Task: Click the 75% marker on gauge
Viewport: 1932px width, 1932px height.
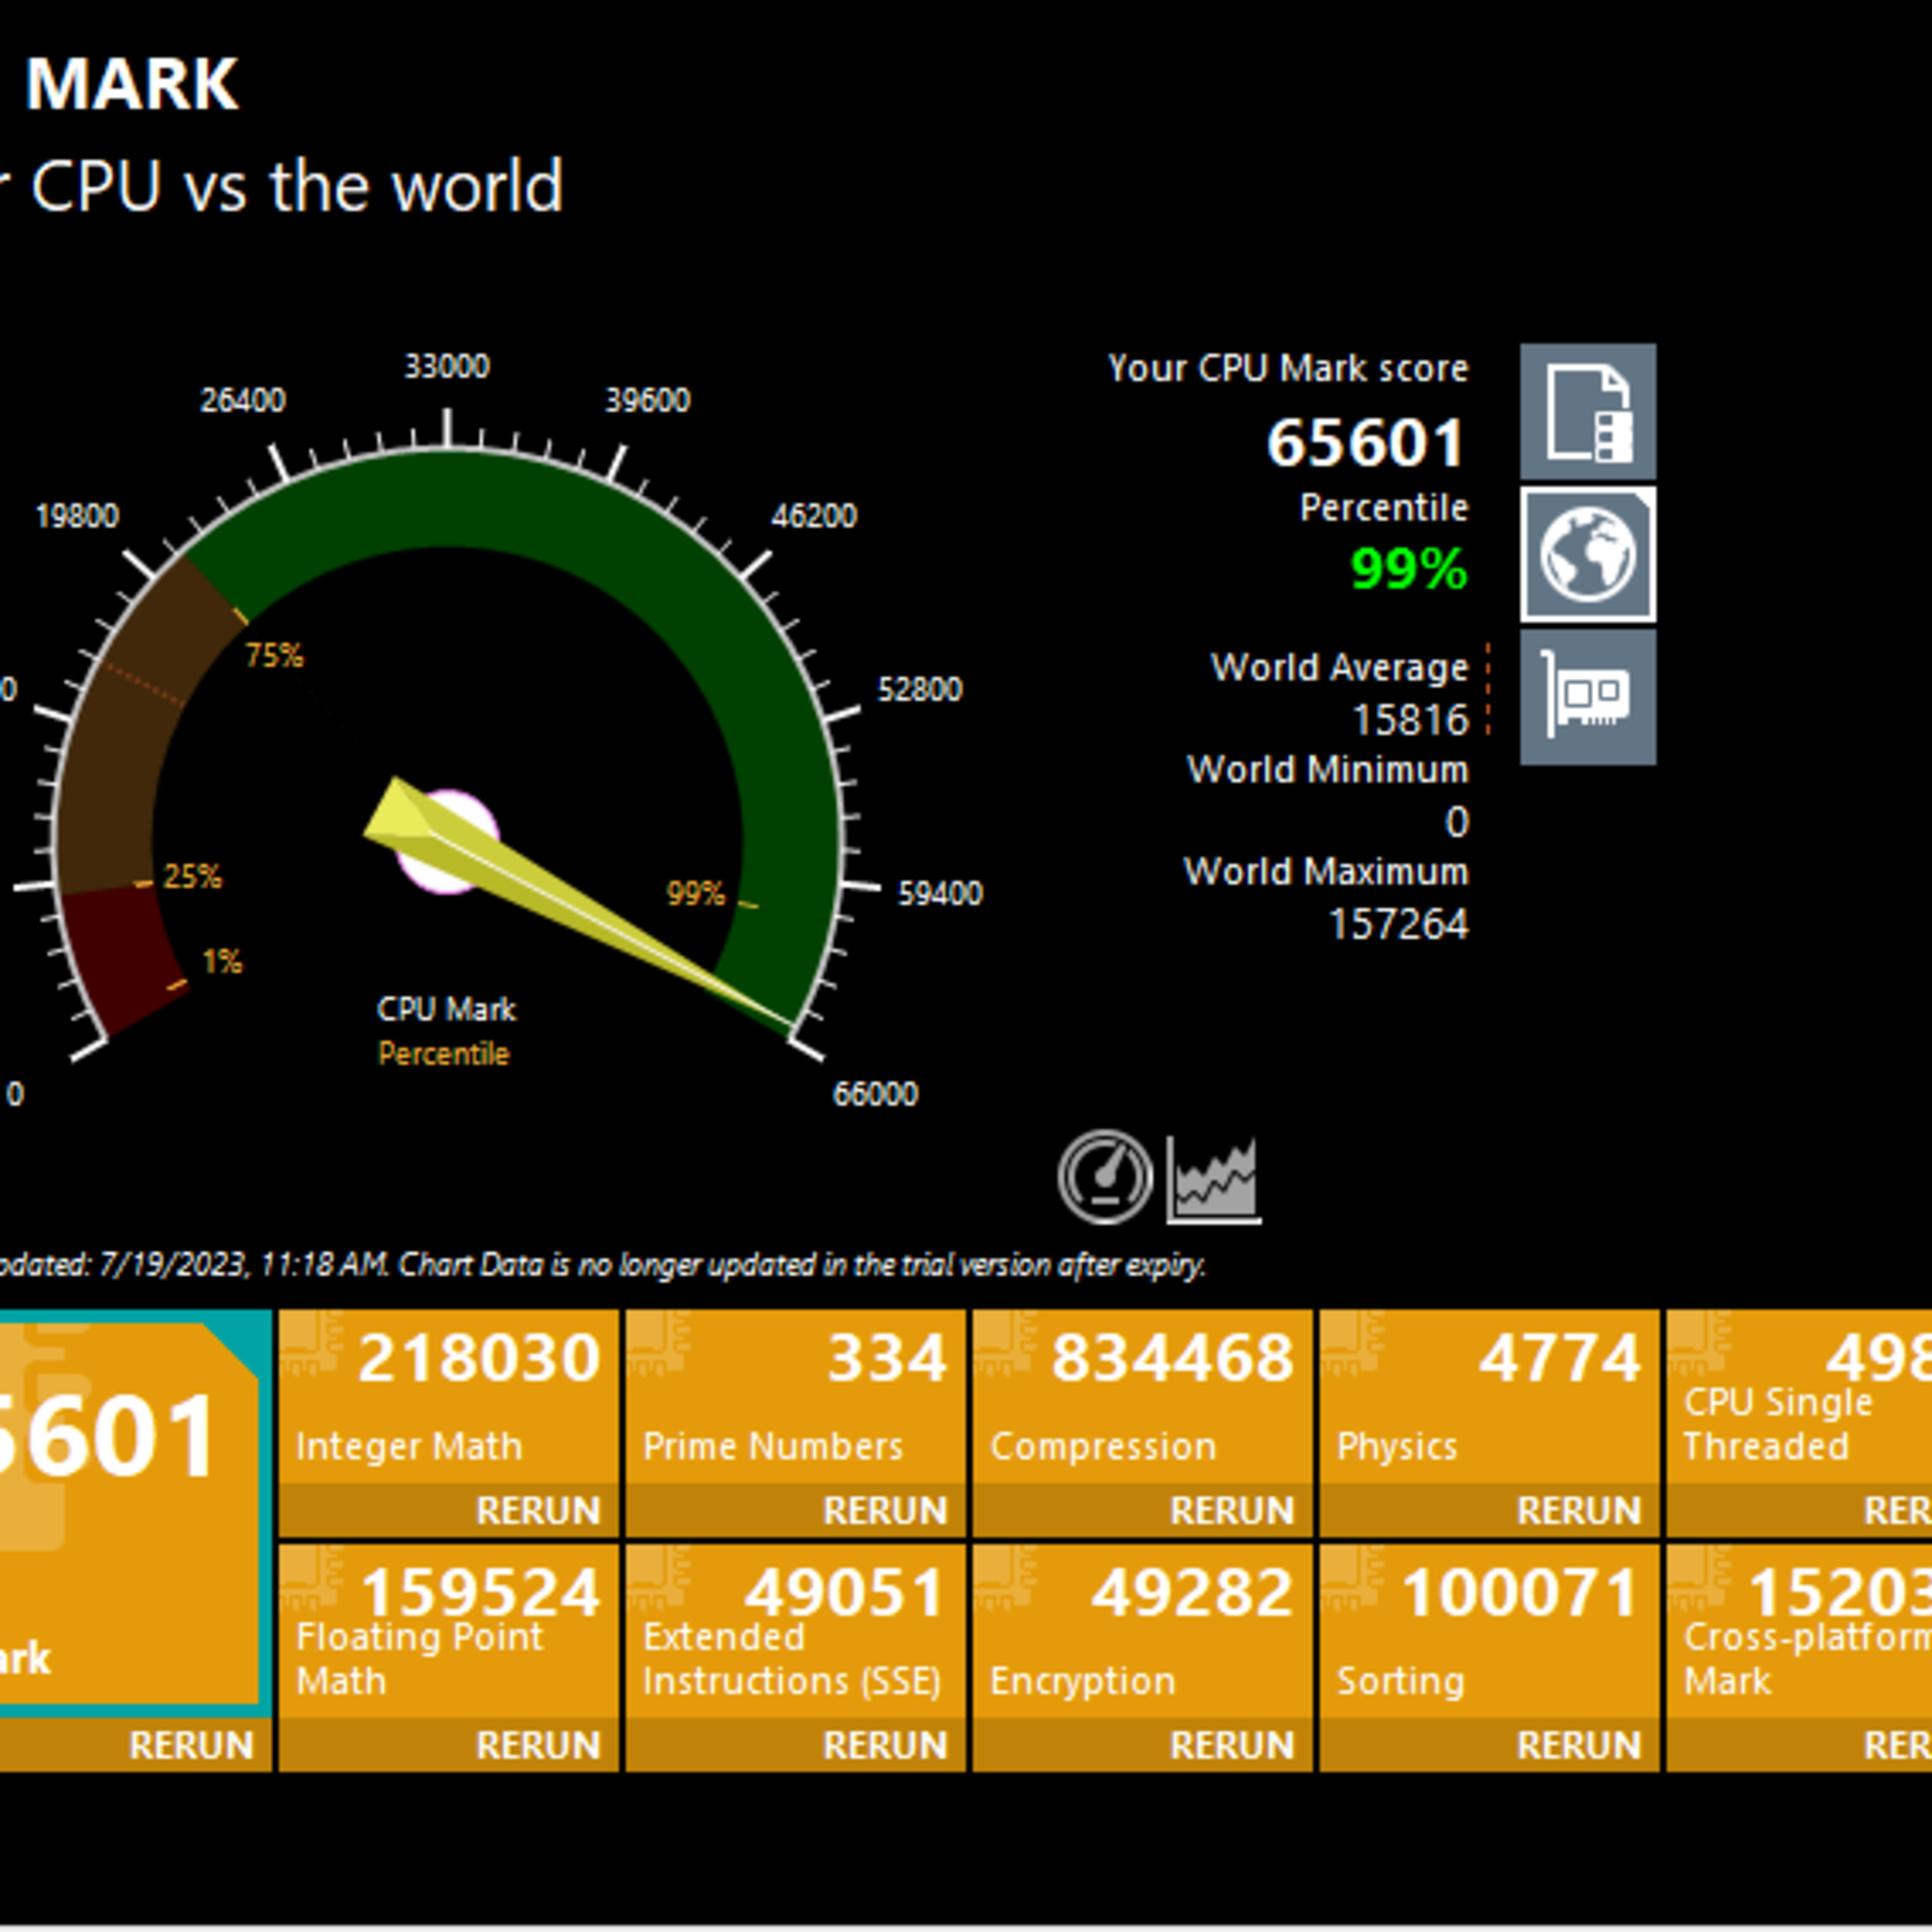Action: (x=274, y=655)
